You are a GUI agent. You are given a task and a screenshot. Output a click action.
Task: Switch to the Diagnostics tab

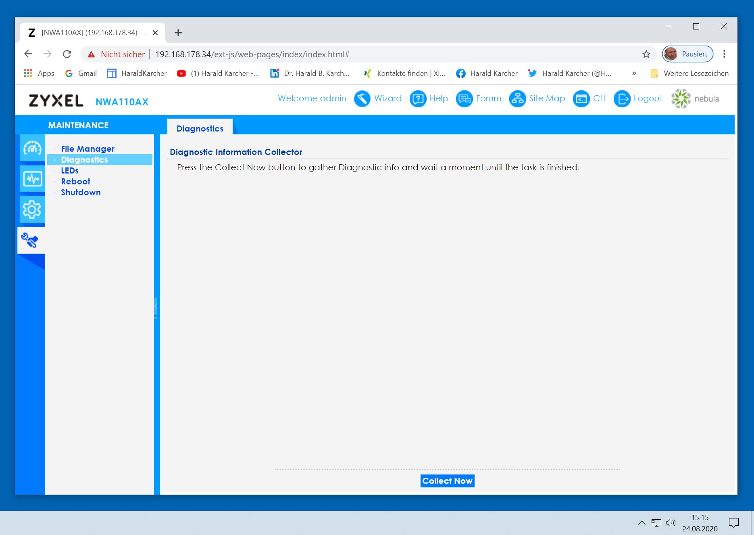200,129
